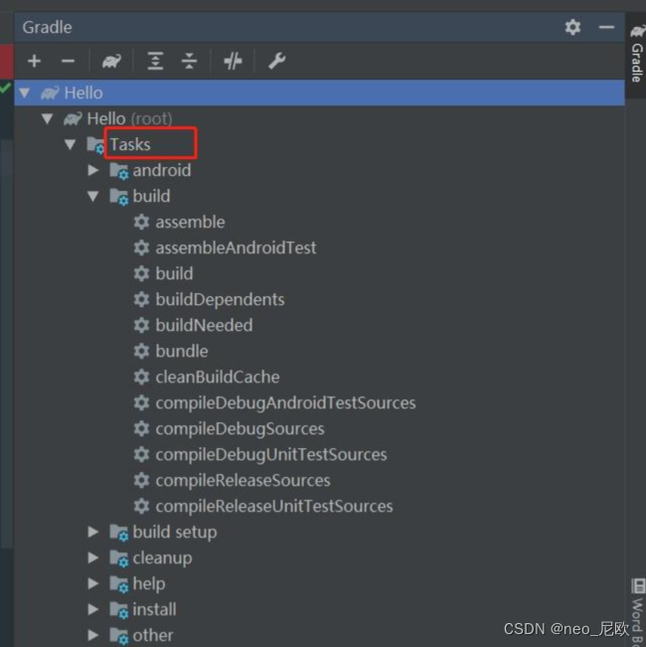Select the assemble task
This screenshot has height=647, width=646.
(190, 222)
